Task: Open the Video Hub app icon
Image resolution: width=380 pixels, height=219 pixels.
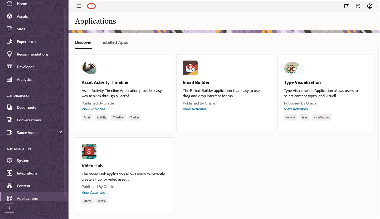Action: (x=89, y=151)
